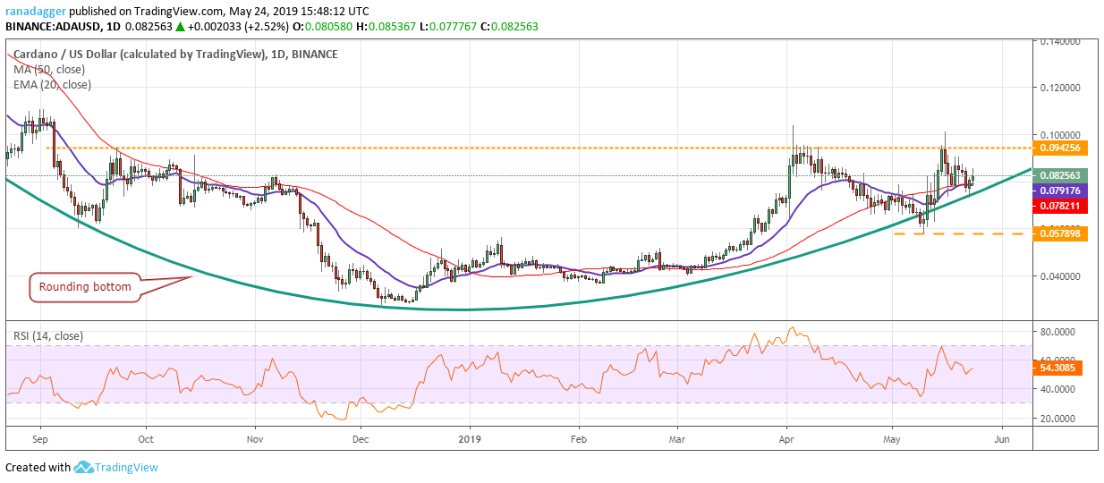Click the 0.082563 green price label
The height and width of the screenshot is (483, 1104).
point(1060,175)
